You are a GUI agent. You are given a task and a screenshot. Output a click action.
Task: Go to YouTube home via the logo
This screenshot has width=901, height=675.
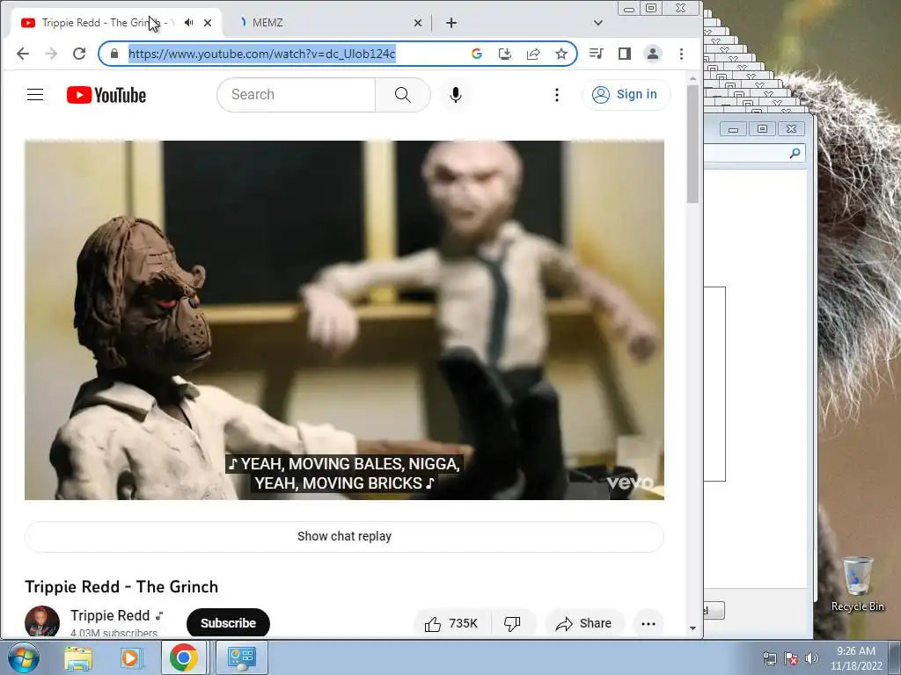pos(106,95)
